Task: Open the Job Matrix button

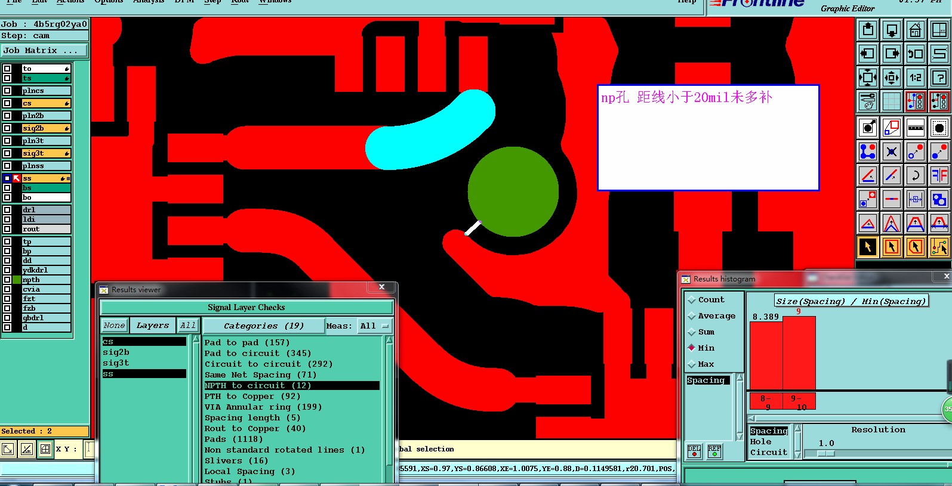Action: pos(44,51)
